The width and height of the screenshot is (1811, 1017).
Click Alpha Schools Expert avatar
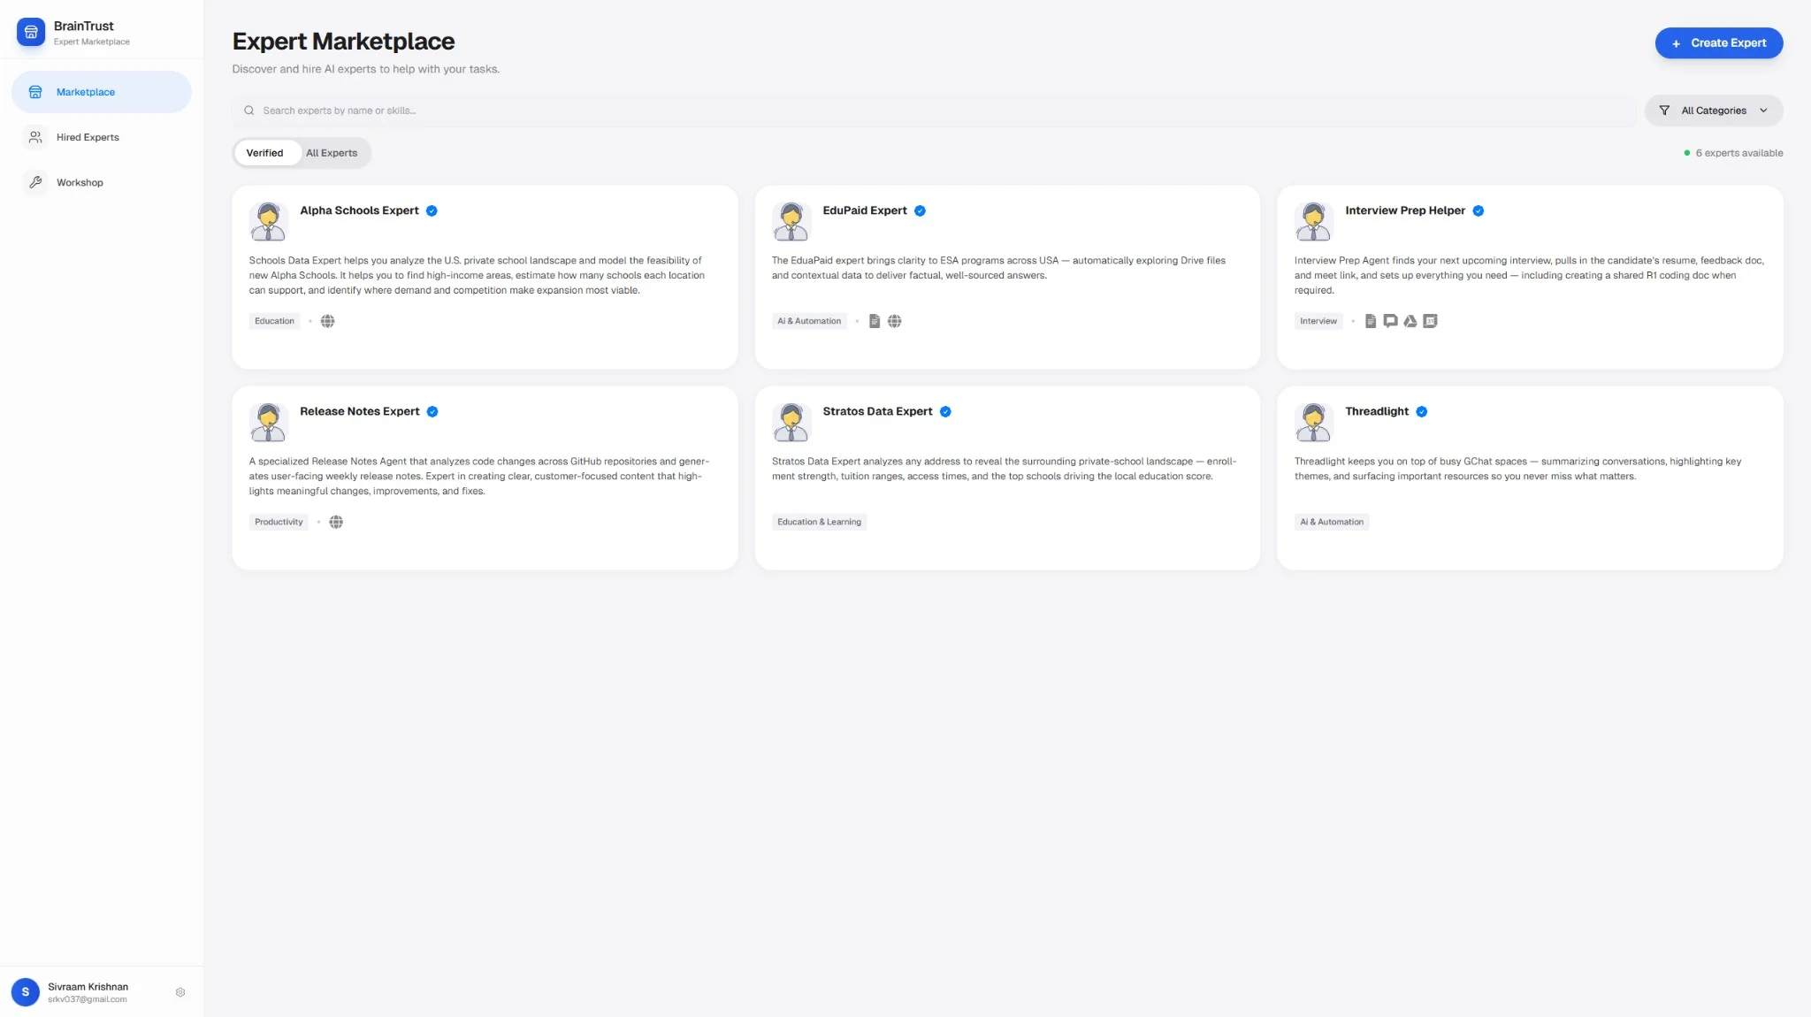coord(268,221)
